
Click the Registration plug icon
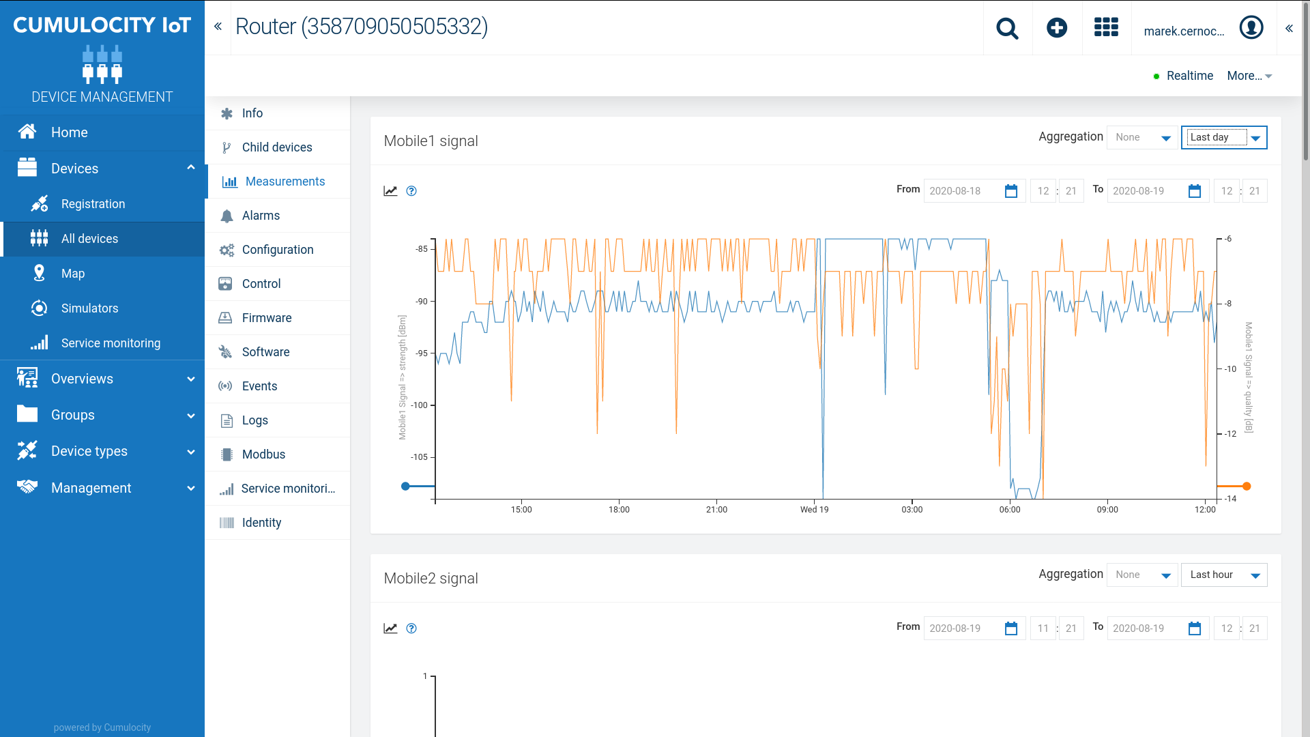(40, 203)
